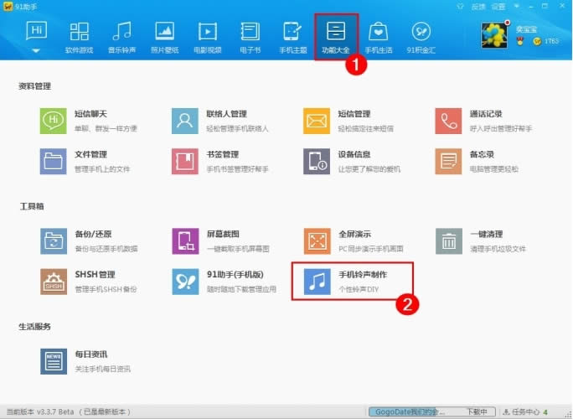Click the 91助手 app logo in title bar
573x419 pixels.
pyautogui.click(x=8, y=7)
